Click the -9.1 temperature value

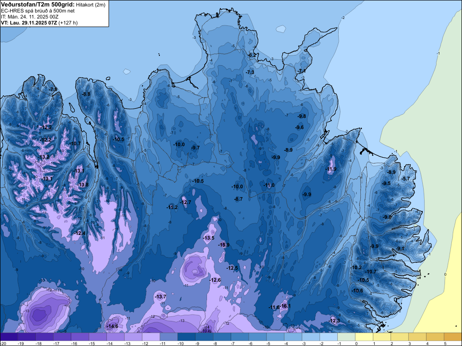400,249
